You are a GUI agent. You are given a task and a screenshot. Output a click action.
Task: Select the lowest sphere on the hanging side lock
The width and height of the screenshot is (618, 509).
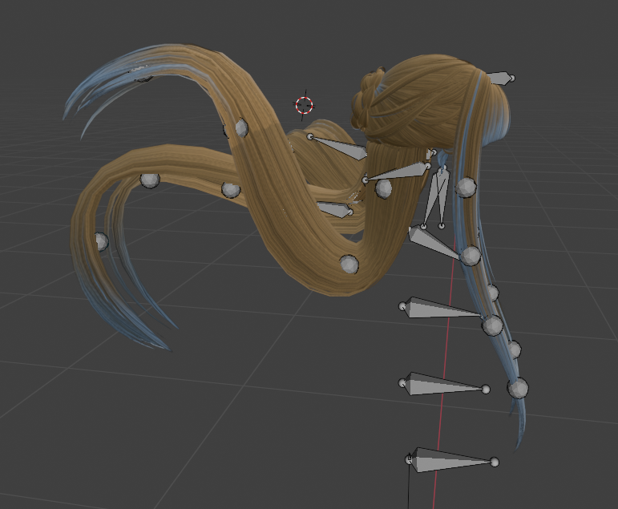coord(518,388)
